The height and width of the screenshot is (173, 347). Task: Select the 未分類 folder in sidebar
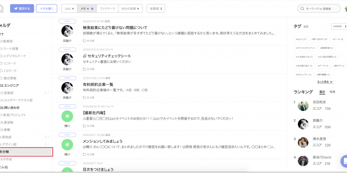click(x=27, y=152)
